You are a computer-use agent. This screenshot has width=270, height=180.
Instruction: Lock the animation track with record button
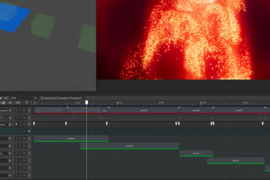coord(20,118)
